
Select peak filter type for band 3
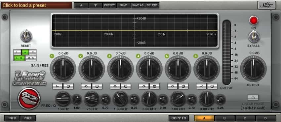click(115, 86)
